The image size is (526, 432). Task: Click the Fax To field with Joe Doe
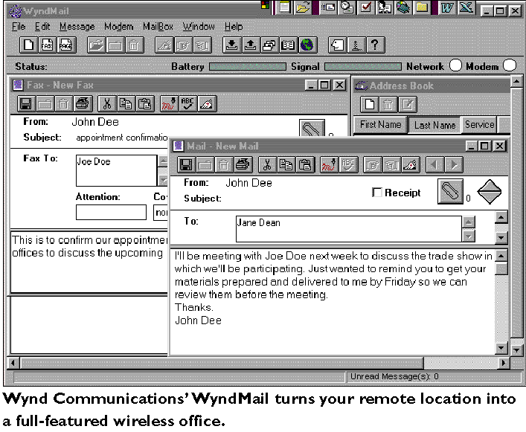pyautogui.click(x=116, y=170)
